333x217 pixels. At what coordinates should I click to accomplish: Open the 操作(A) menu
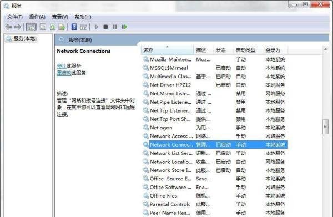(x=37, y=17)
